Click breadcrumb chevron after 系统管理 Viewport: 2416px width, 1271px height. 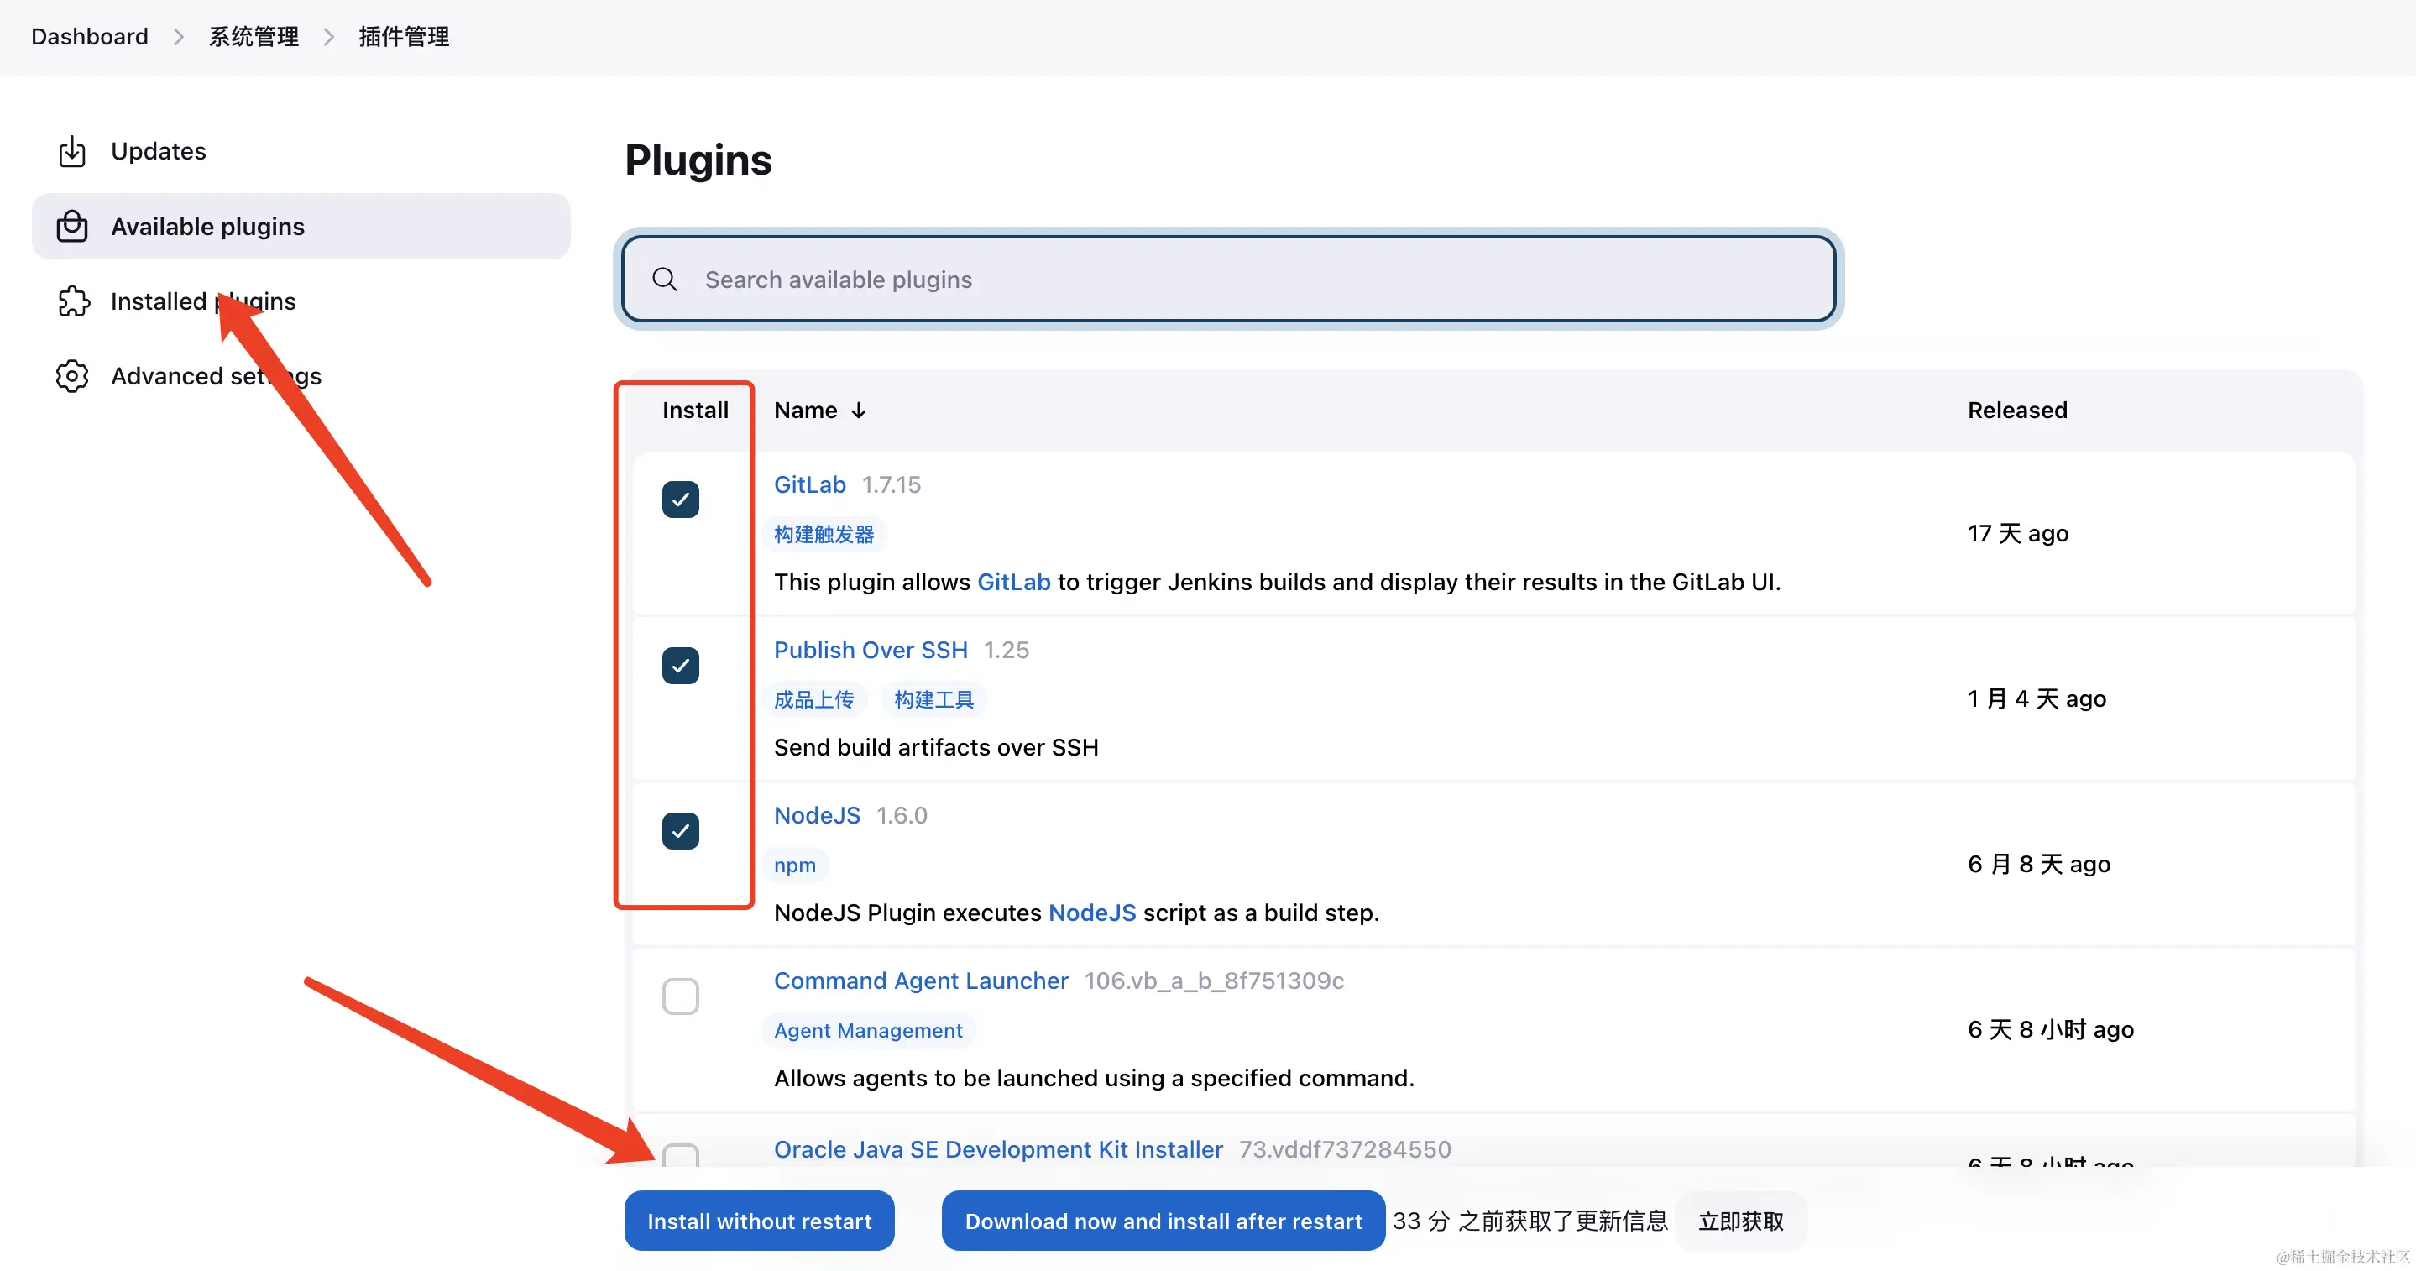click(328, 37)
